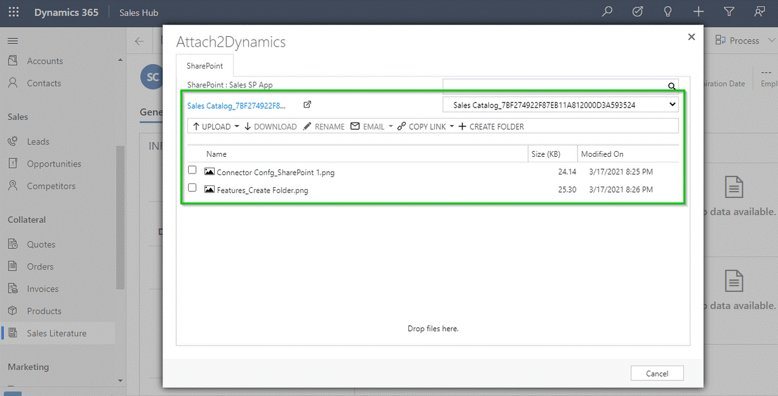Open the folder in SharePoint via external-link icon
This screenshot has height=396, width=778.
coord(307,104)
